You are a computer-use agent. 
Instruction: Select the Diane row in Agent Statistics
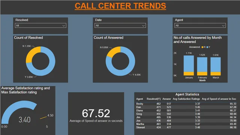[x=186, y=111]
